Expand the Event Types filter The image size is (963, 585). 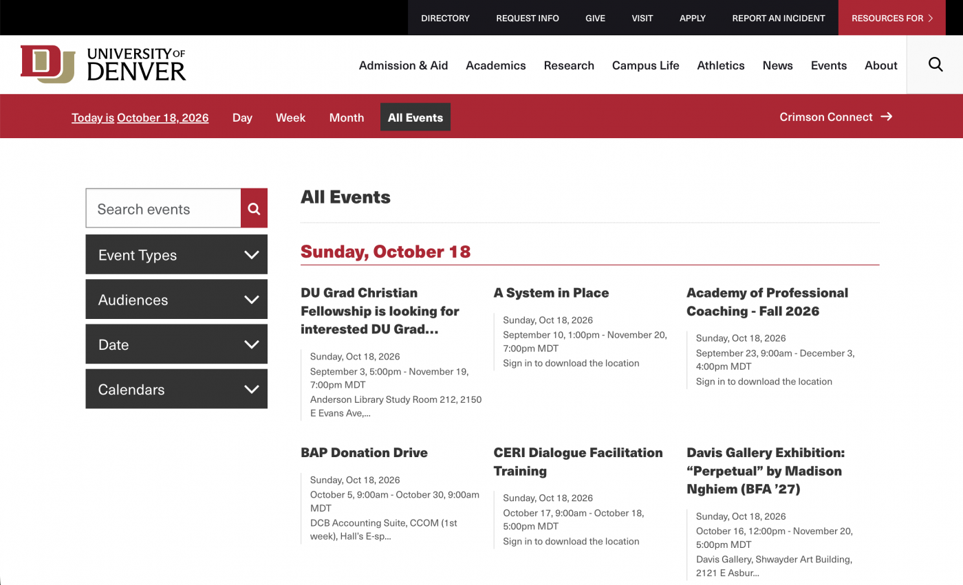coord(176,254)
